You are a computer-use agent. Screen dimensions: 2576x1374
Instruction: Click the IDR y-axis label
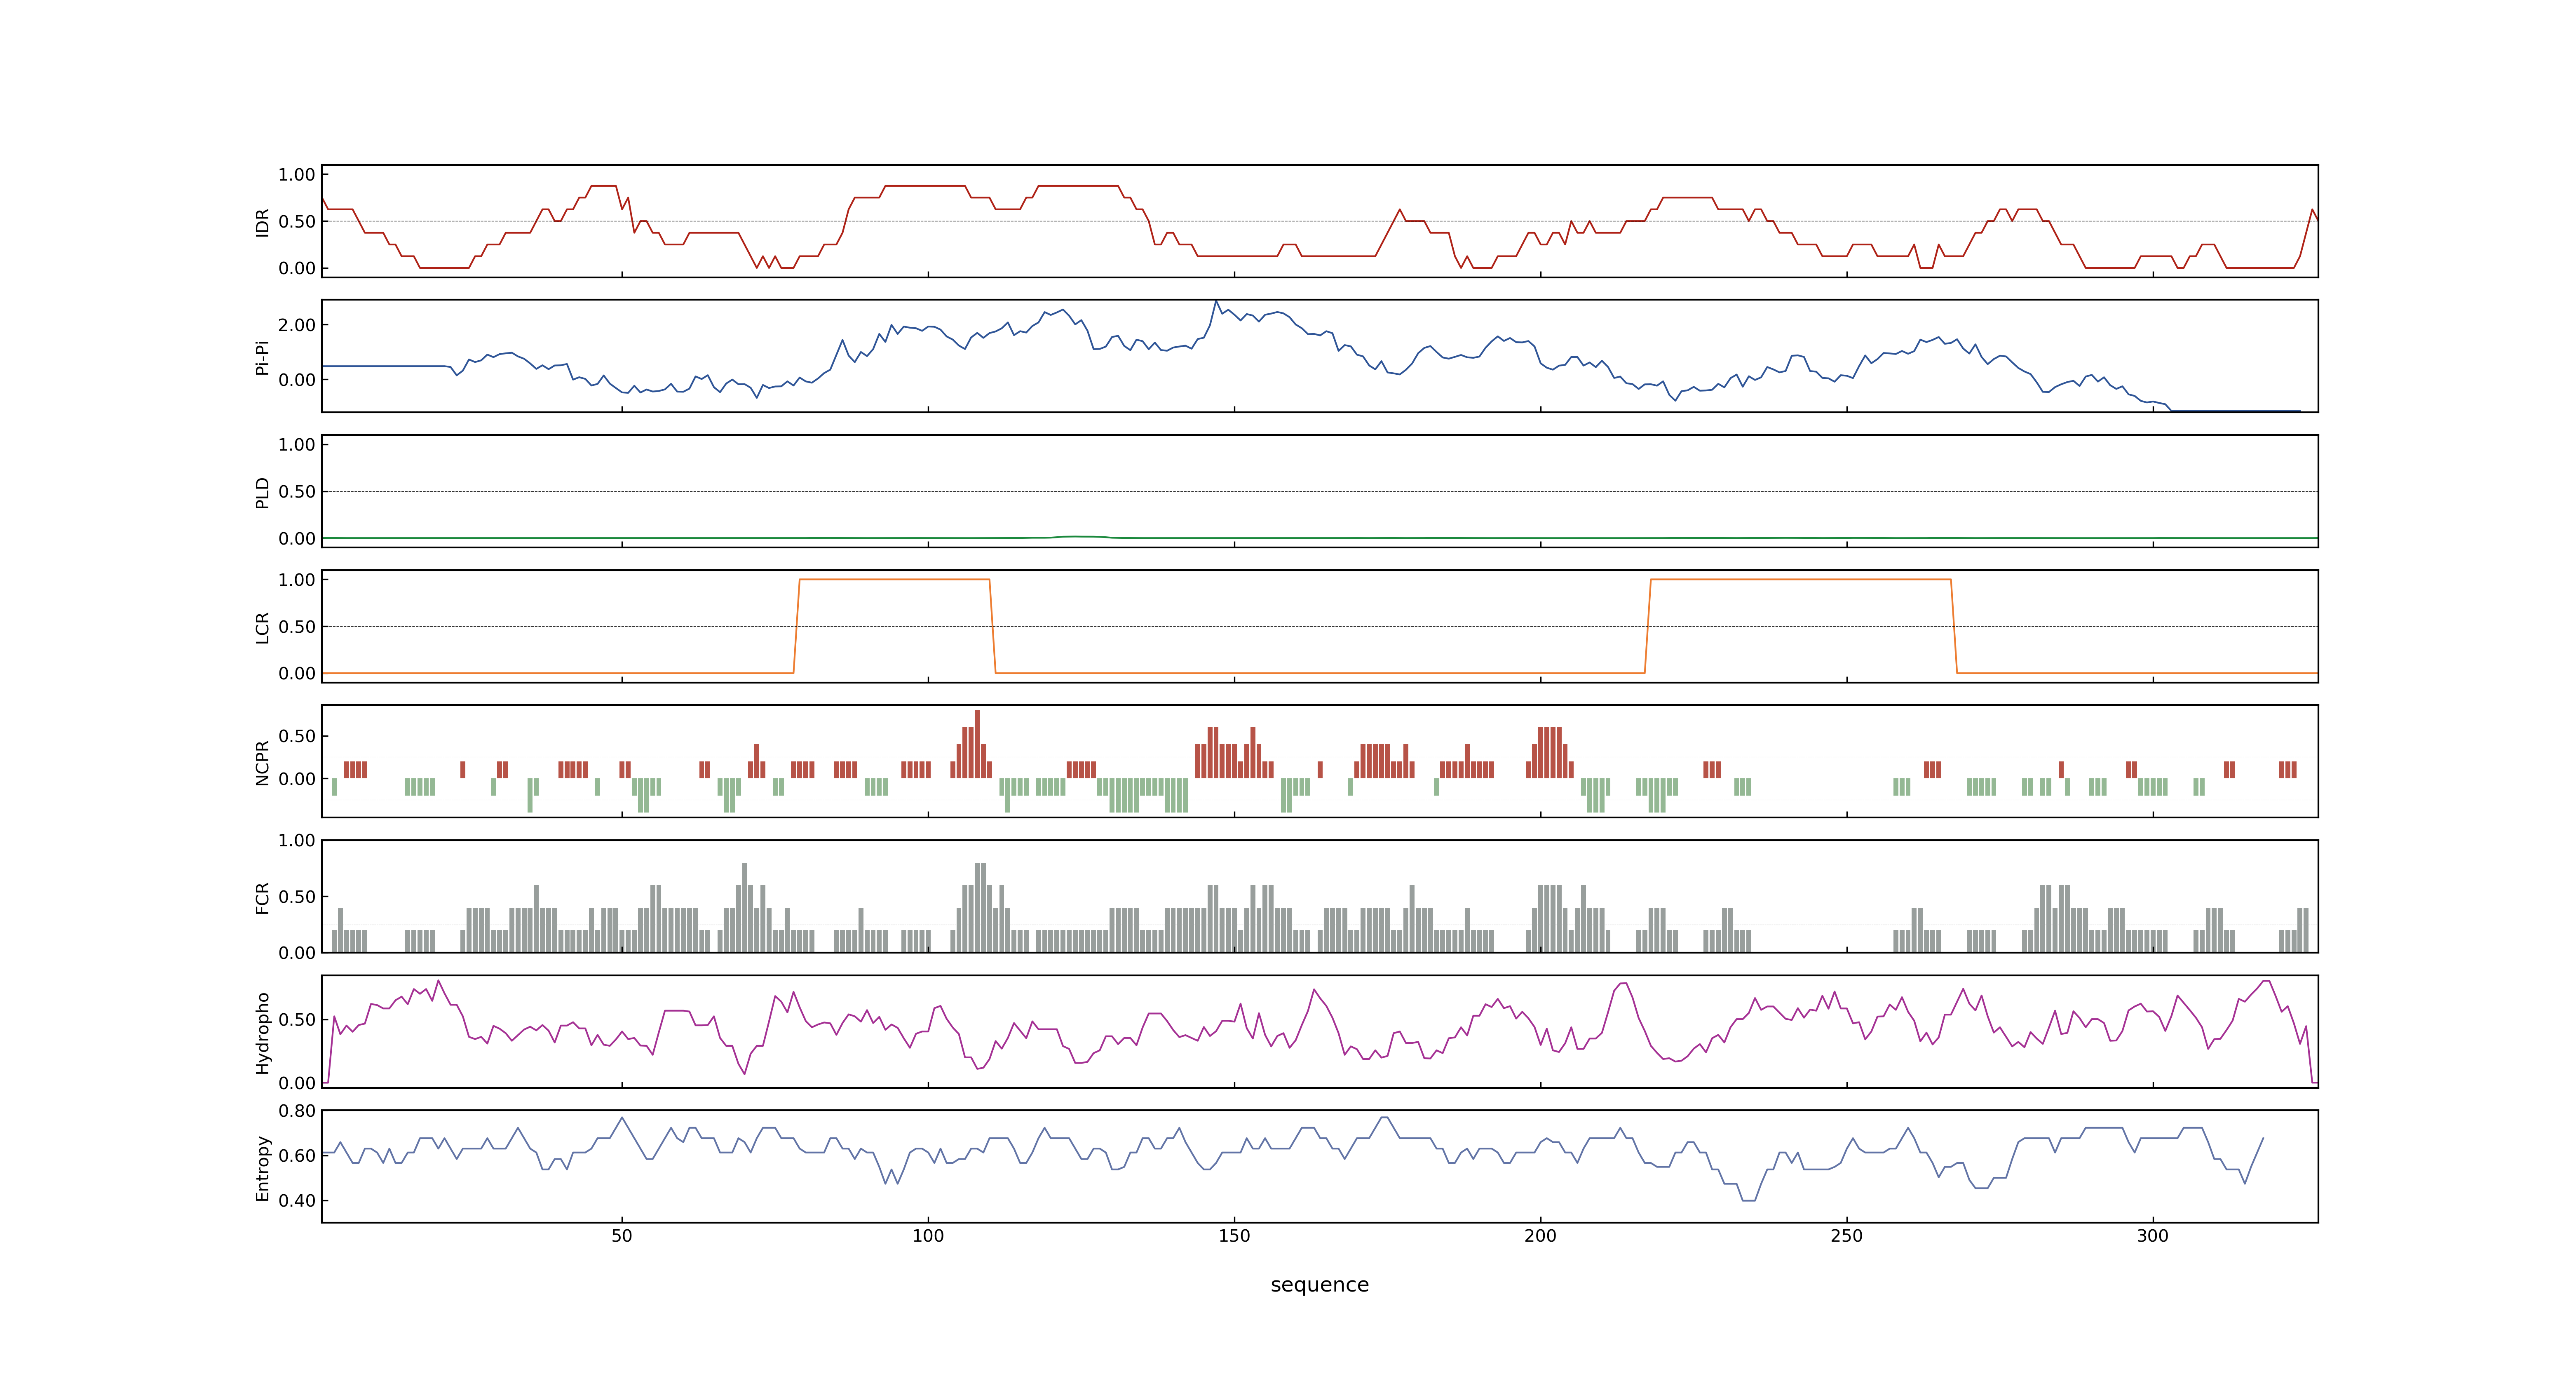pos(262,222)
